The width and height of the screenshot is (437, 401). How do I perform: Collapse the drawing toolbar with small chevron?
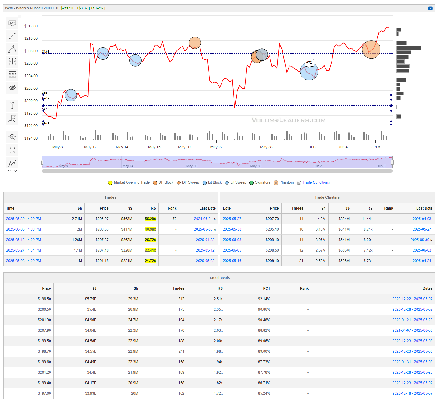click(x=20, y=17)
